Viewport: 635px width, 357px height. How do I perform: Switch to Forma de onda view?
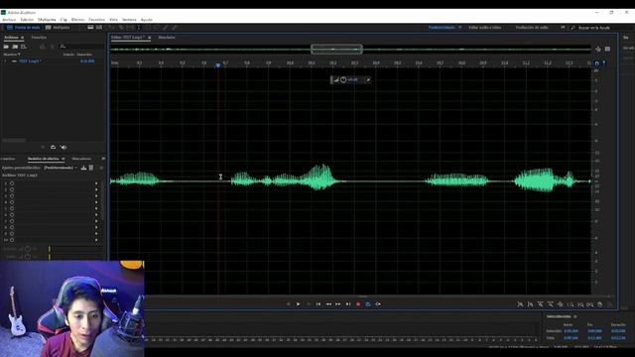point(23,28)
